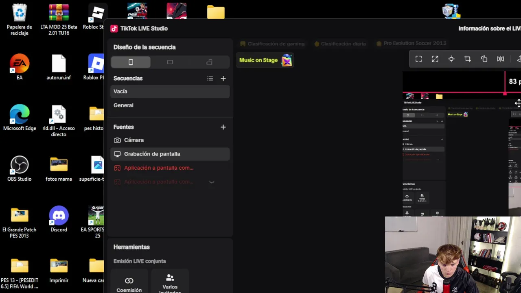Open the Music on Stage banner

click(265, 60)
